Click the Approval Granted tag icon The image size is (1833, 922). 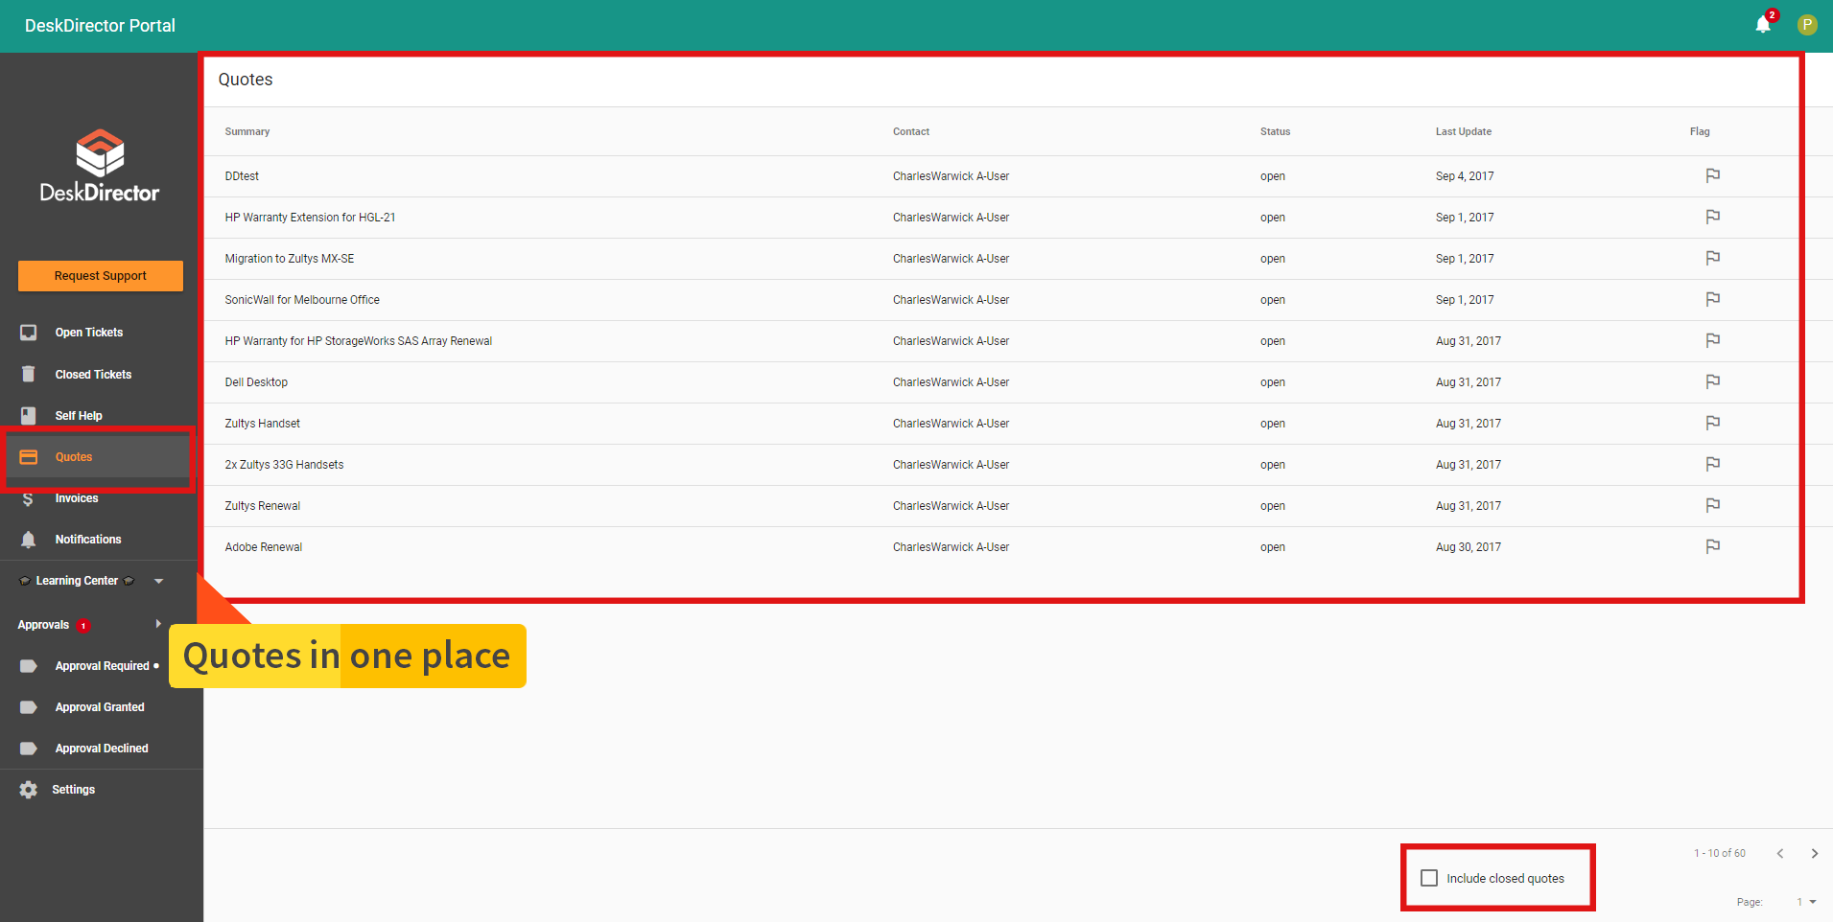[x=29, y=707]
